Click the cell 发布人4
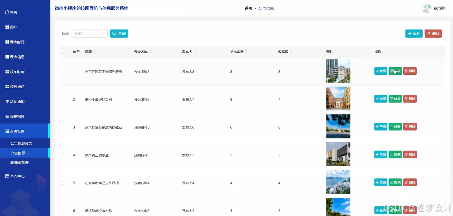The height and width of the screenshot is (216, 453). coord(188,183)
